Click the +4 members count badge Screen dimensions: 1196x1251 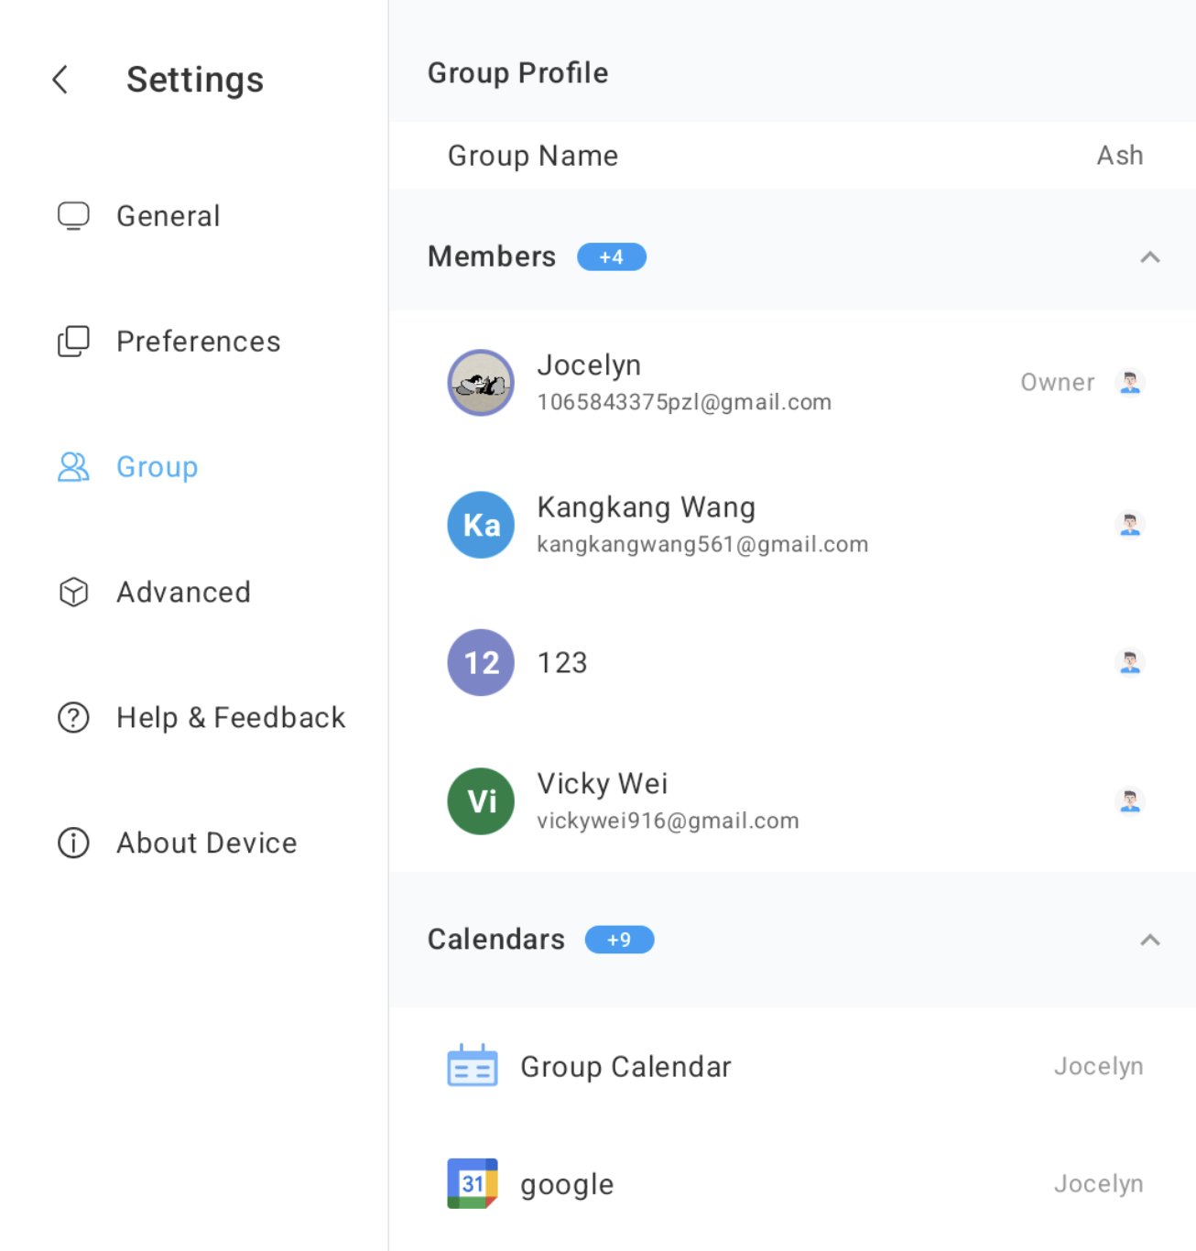(612, 257)
